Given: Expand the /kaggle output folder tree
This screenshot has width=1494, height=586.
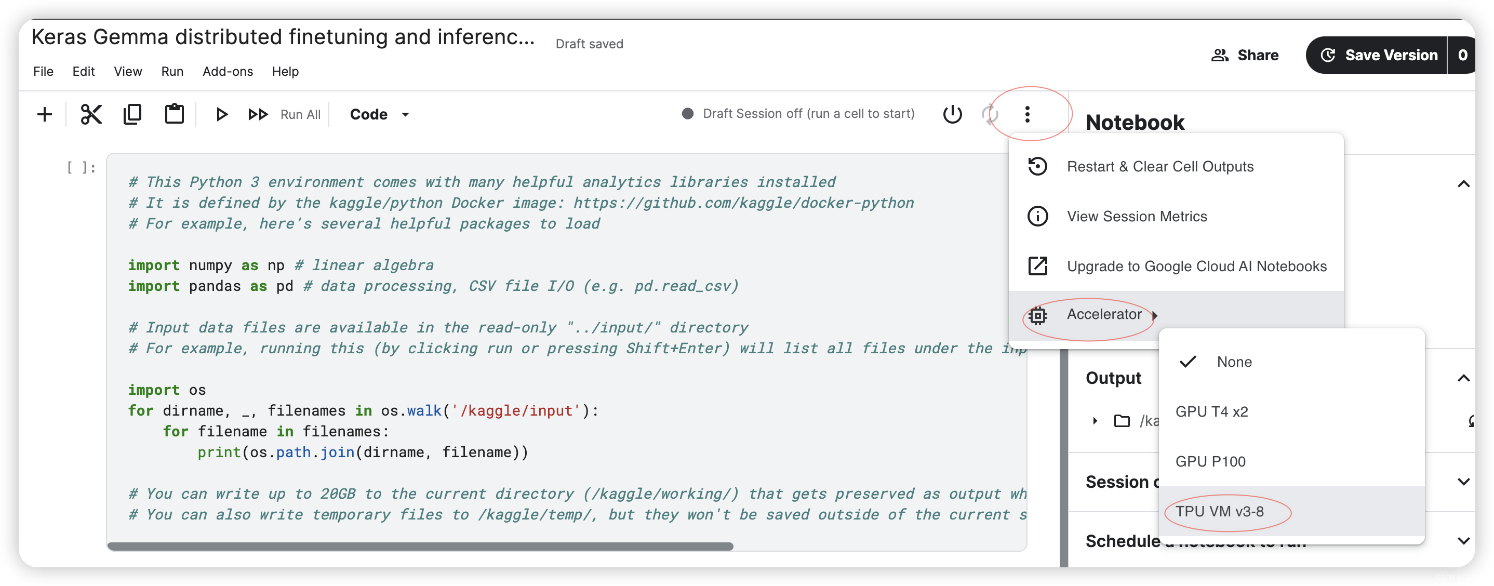Looking at the screenshot, I should point(1095,421).
